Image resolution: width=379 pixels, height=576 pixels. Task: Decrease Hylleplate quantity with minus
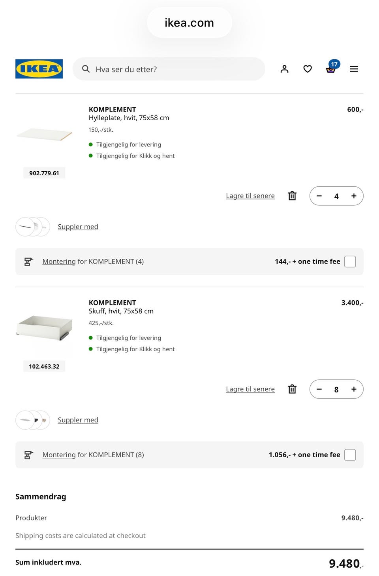coord(319,196)
